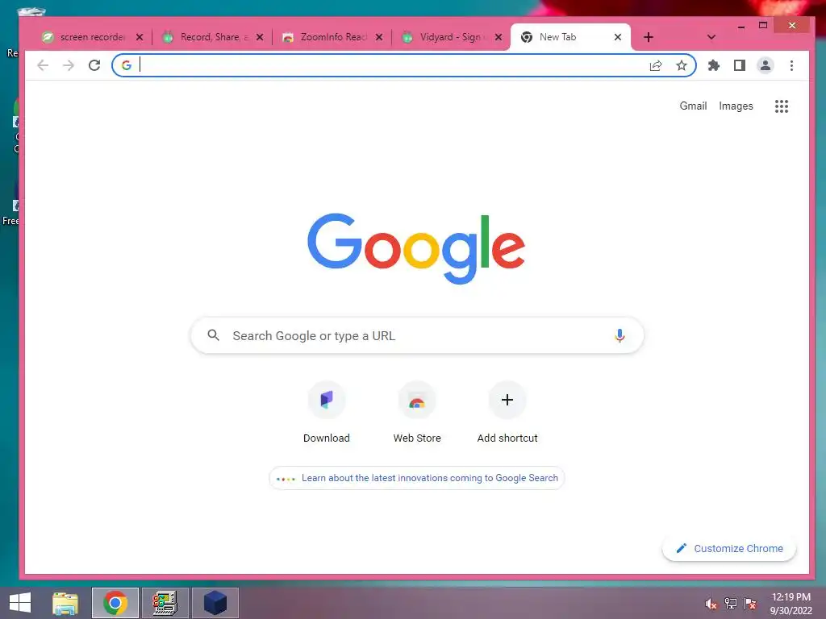
Task: Close the Vidyard tab
Action: [x=499, y=37]
